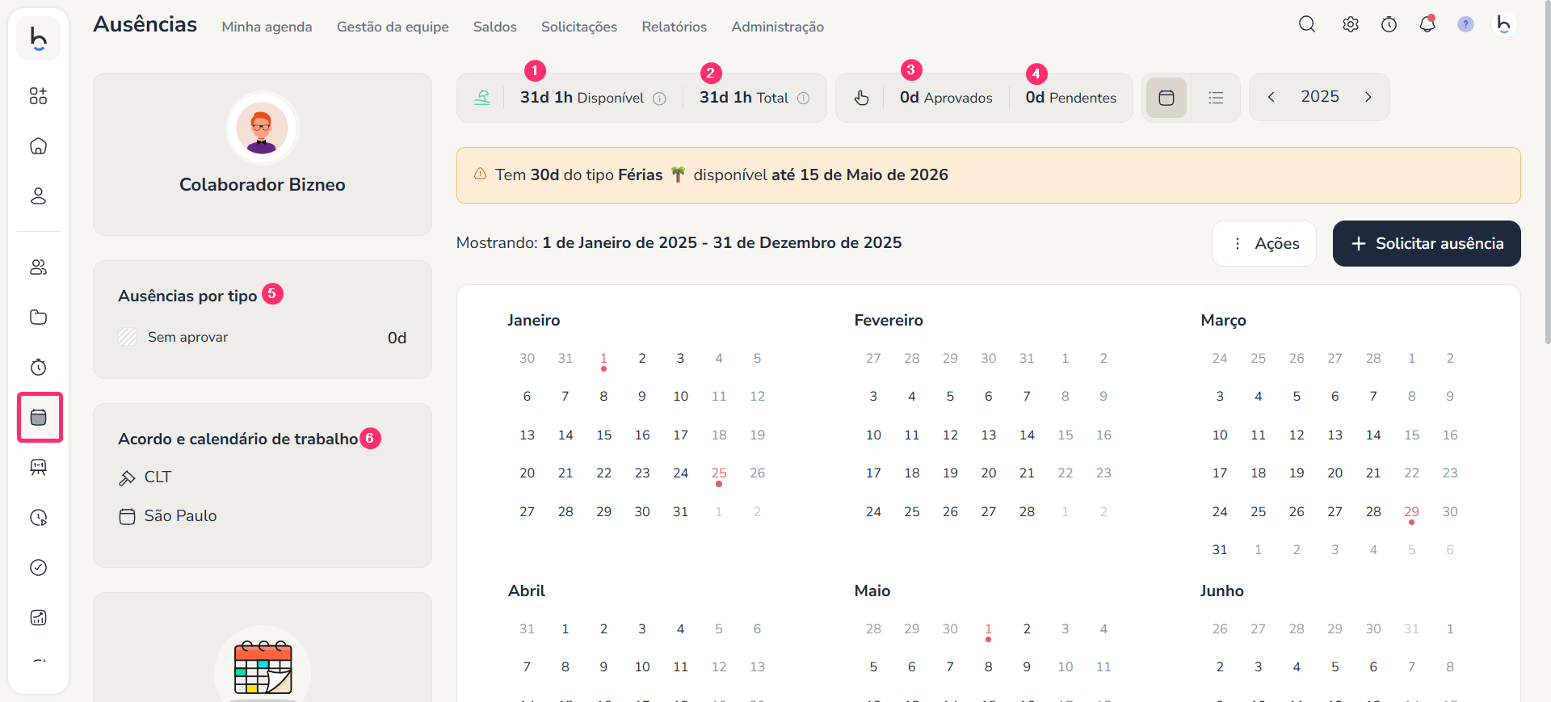Open the Gestão da equipe tab

[393, 27]
